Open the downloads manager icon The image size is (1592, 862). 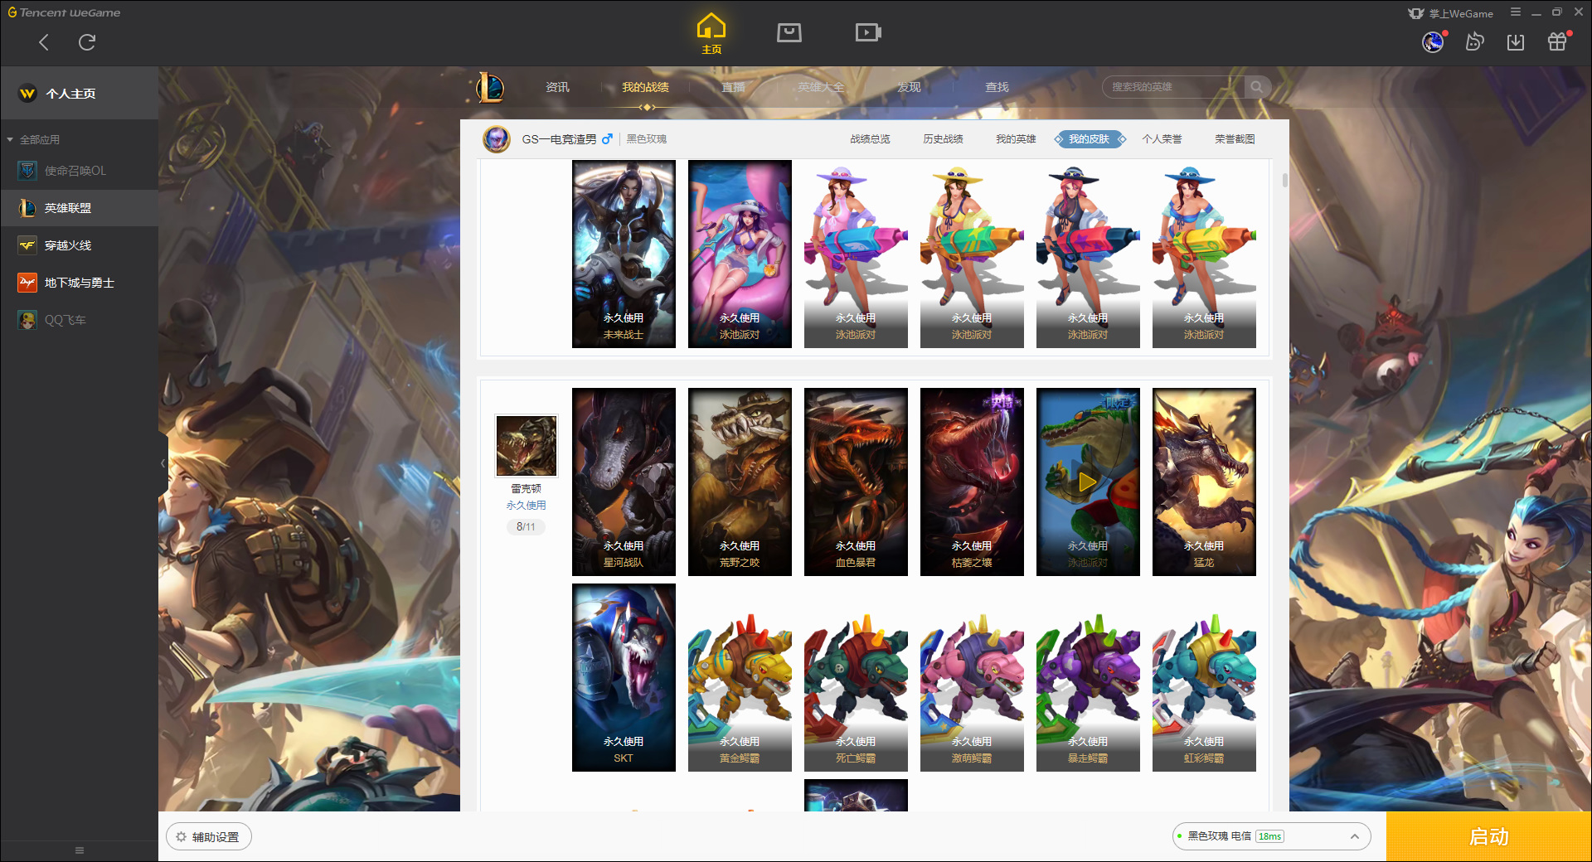click(x=1516, y=42)
